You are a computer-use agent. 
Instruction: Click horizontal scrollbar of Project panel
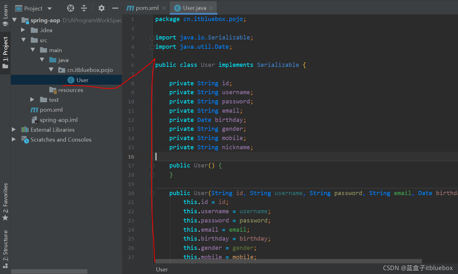[x=49, y=271]
